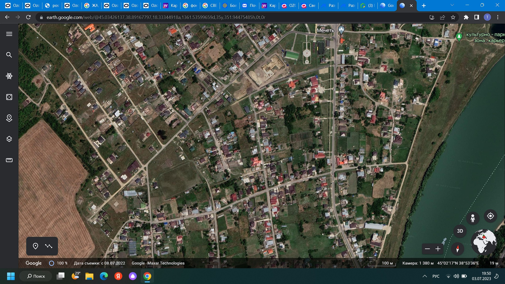The height and width of the screenshot is (284, 505).
Task: Select the Draw line or shape tool
Action: point(49,246)
